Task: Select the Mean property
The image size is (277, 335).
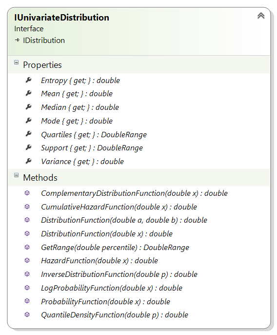Action: (x=77, y=94)
